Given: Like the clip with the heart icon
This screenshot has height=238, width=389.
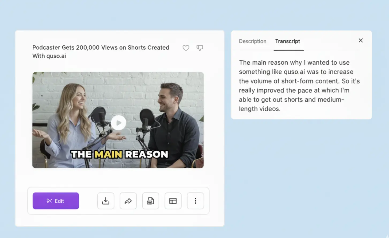Looking at the screenshot, I should pos(186,48).
